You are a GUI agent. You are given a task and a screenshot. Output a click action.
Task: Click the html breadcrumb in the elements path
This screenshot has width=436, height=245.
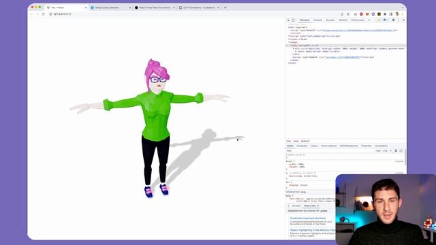coord(289,141)
